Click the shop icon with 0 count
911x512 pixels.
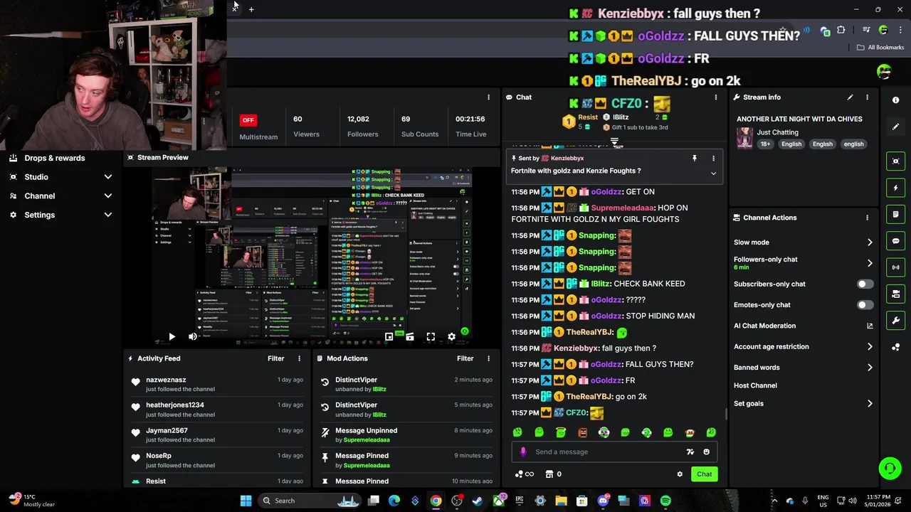(x=553, y=474)
